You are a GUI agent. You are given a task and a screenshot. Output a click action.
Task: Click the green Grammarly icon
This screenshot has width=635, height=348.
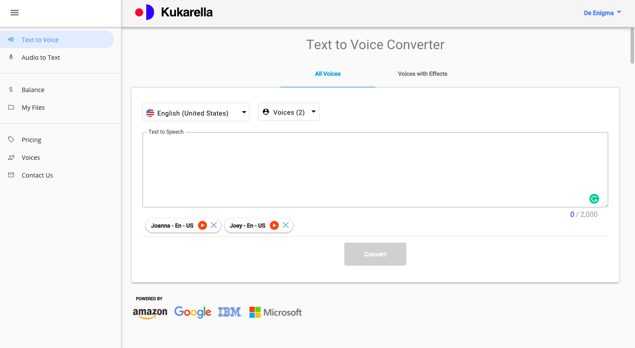click(x=594, y=199)
